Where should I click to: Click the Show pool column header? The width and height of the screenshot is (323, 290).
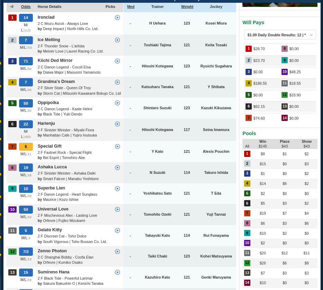click(x=306, y=141)
